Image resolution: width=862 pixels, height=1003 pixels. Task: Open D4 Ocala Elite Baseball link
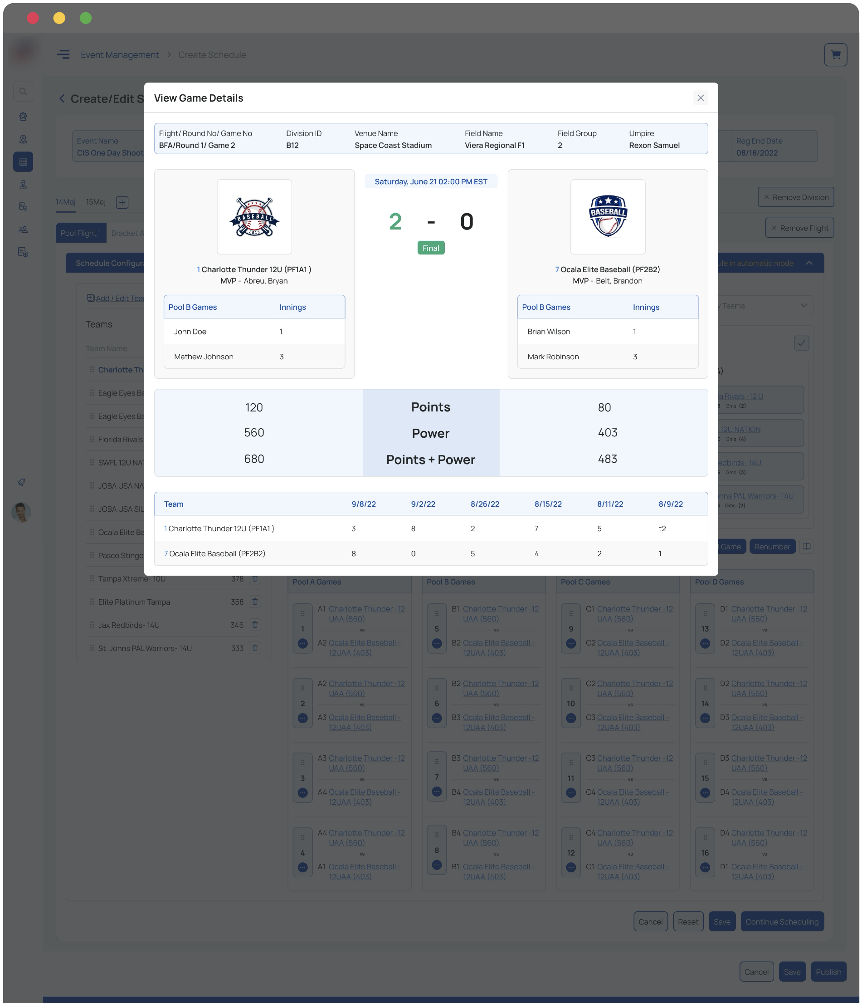(766, 797)
